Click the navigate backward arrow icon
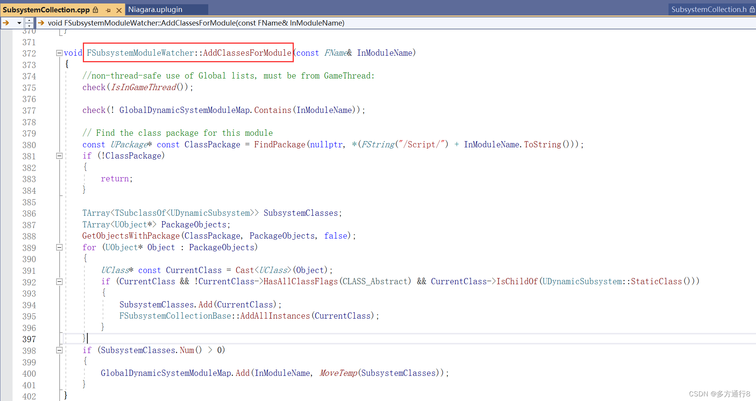The image size is (756, 401). click(x=5, y=23)
